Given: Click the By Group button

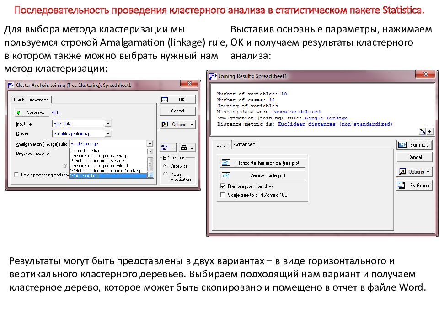Looking at the screenshot, I should click(414, 186).
